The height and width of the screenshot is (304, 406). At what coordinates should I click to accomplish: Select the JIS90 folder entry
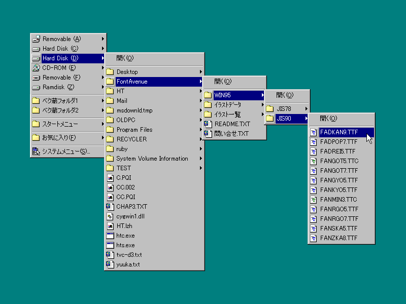pos(287,119)
